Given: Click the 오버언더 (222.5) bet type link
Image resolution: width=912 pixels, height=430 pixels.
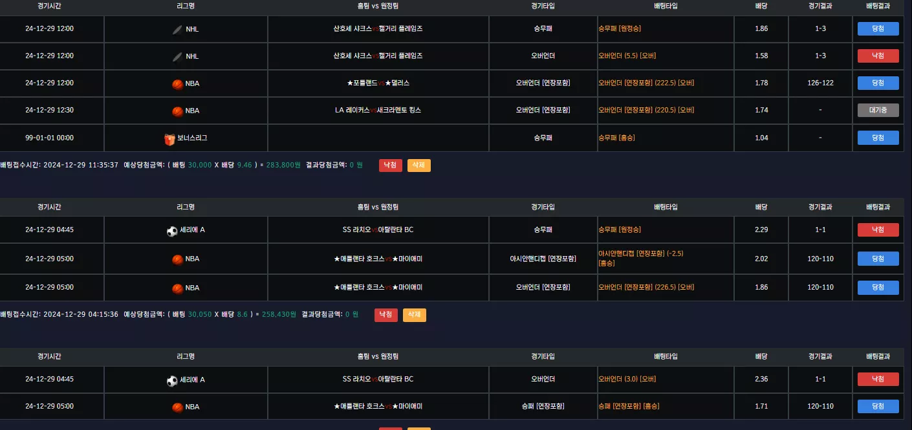Looking at the screenshot, I should tap(646, 83).
